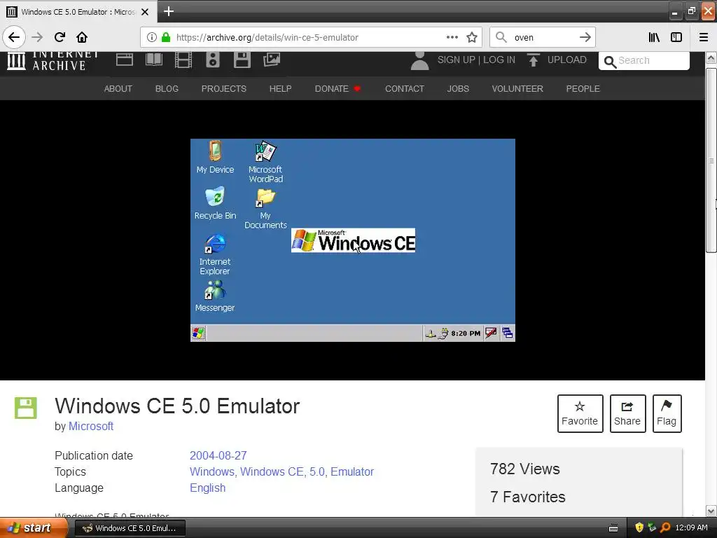Click the page vertical scrollbar thumb
Image resolution: width=717 pixels, height=538 pixels.
711,160
